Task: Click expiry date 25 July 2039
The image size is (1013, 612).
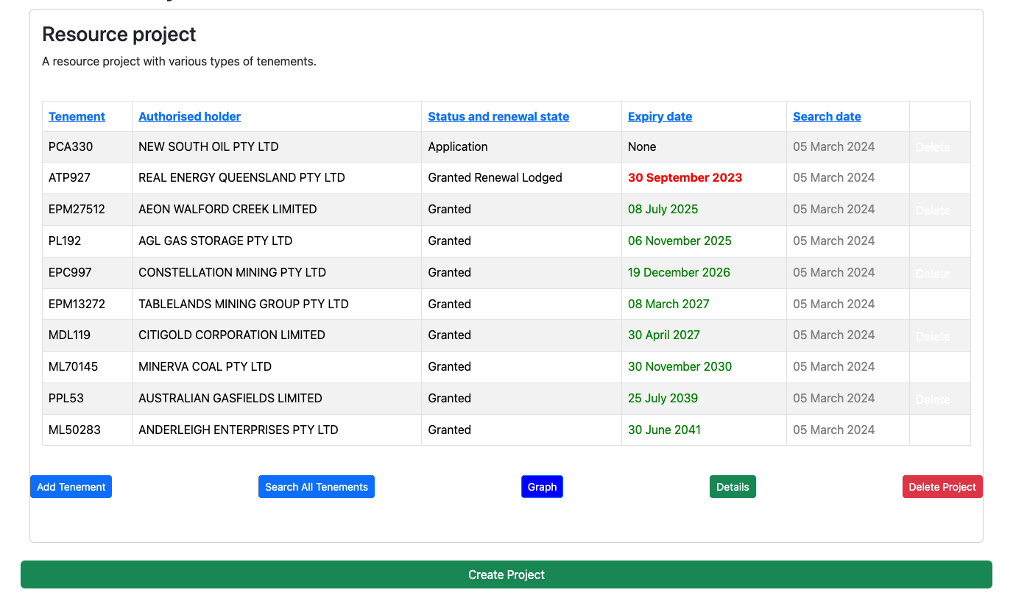Action: point(663,398)
